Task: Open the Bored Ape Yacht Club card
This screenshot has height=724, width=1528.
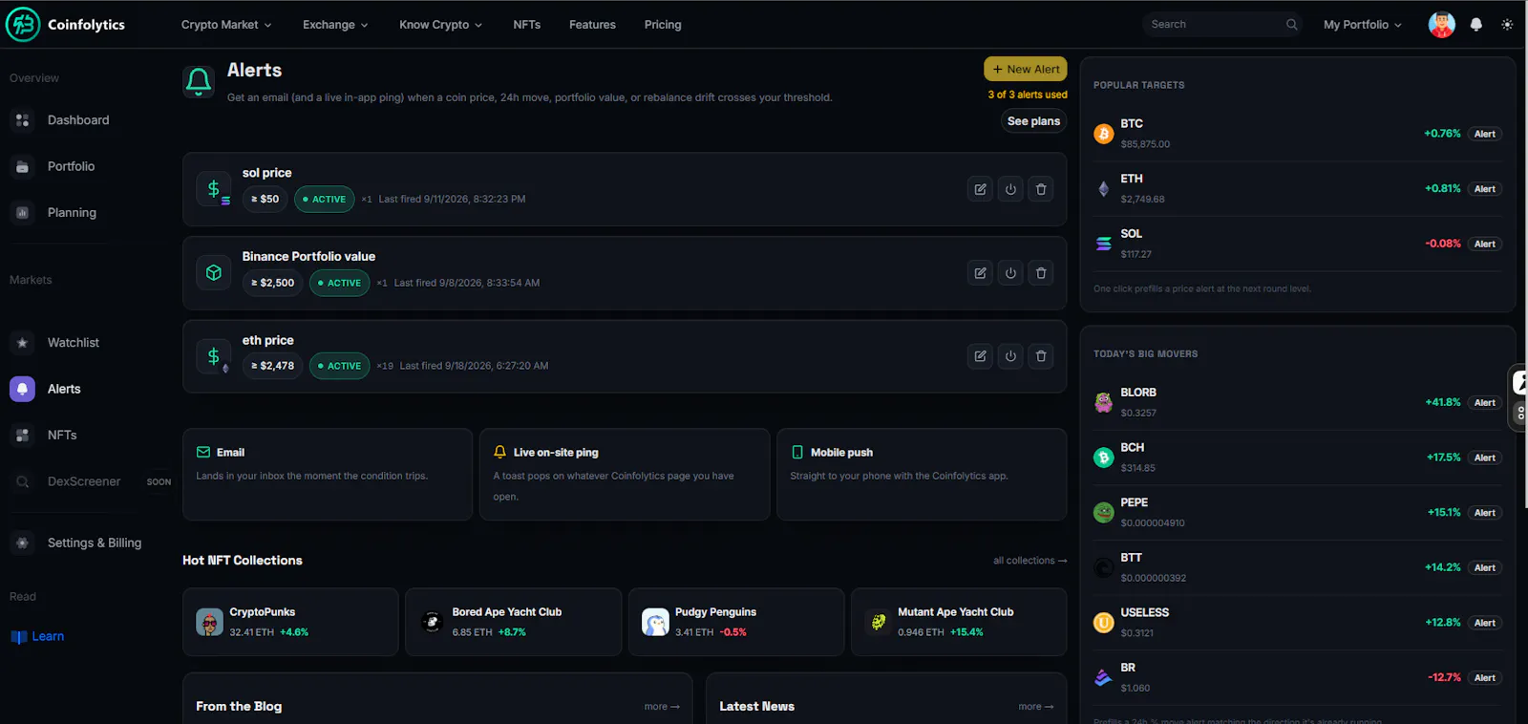Action: coord(514,622)
